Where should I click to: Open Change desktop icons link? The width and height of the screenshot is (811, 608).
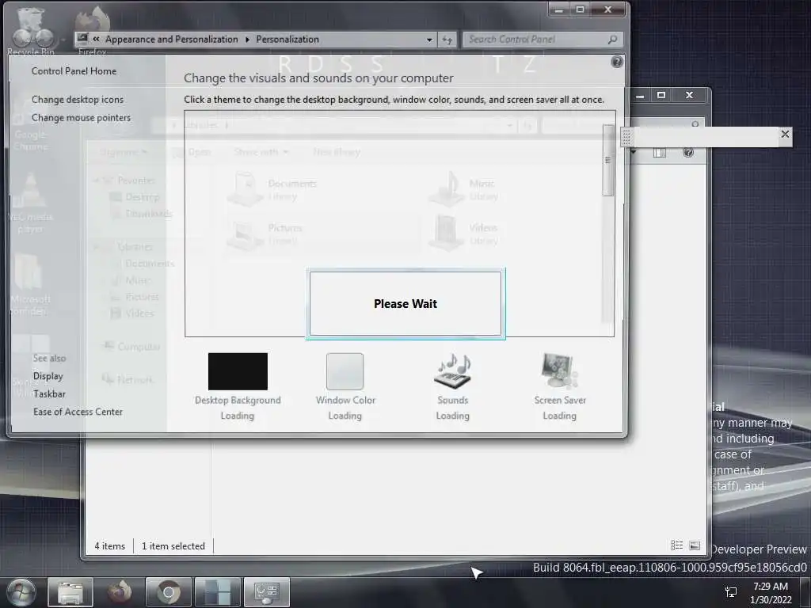(78, 99)
